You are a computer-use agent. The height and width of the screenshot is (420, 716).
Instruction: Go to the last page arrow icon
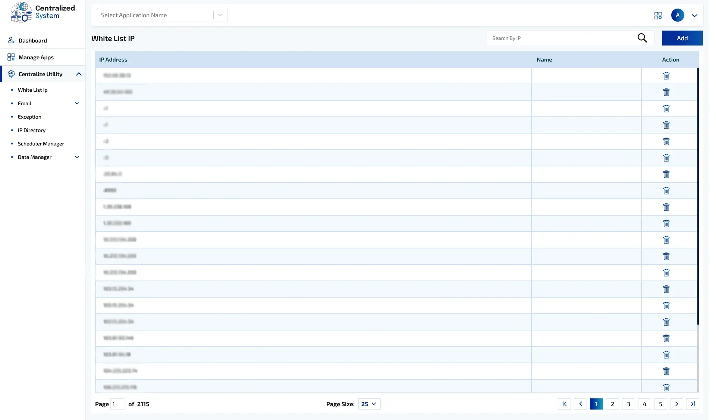tap(693, 404)
